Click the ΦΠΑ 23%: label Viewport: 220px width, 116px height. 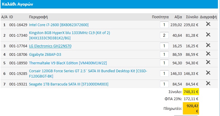click(173, 99)
